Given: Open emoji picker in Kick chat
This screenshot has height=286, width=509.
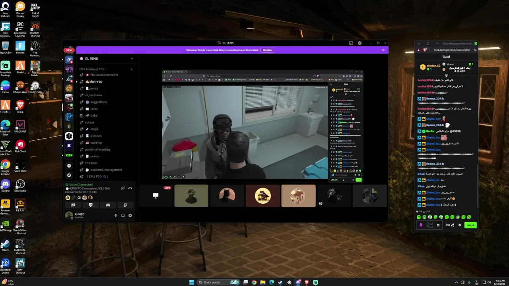Looking at the screenshot, I should pos(438,225).
